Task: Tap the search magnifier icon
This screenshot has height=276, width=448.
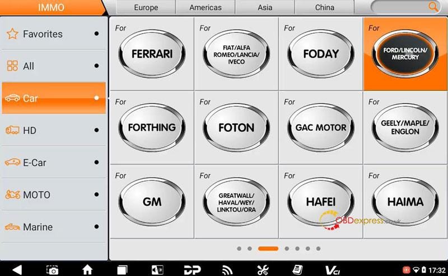Action: coord(433,7)
